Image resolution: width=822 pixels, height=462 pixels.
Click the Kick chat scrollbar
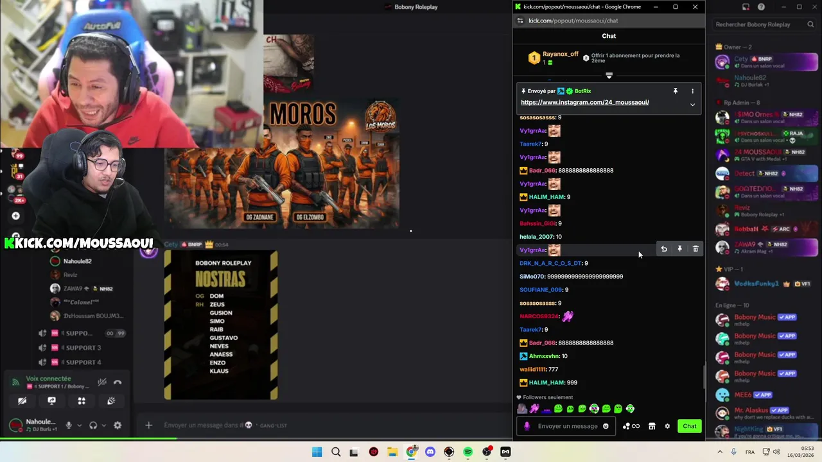pyautogui.click(x=704, y=376)
